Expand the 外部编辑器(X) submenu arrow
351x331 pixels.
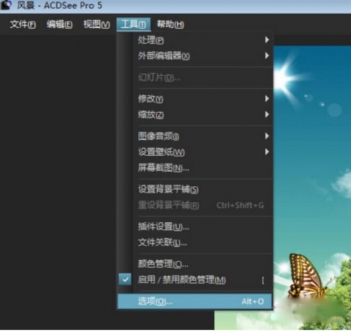pos(267,56)
